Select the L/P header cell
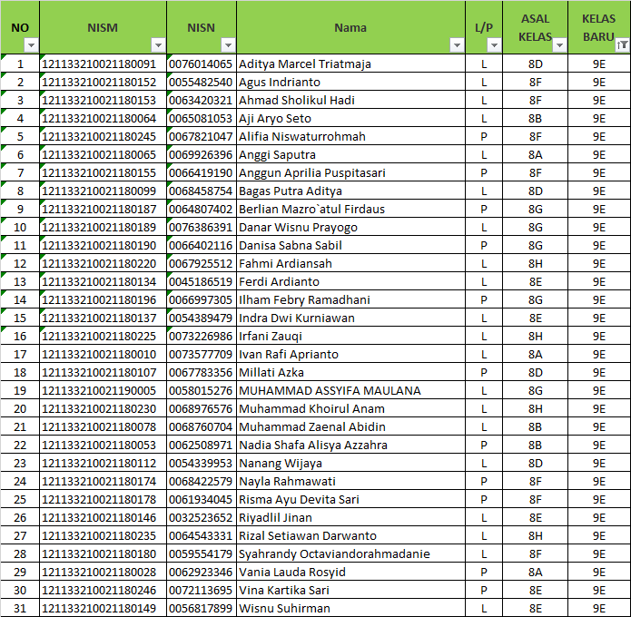Screen dimensions: 631x617 click(x=484, y=27)
